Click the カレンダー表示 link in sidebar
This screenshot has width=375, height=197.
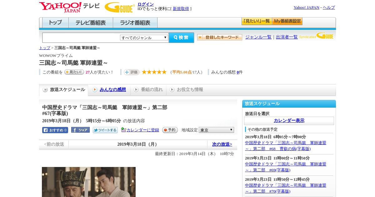[289, 121]
